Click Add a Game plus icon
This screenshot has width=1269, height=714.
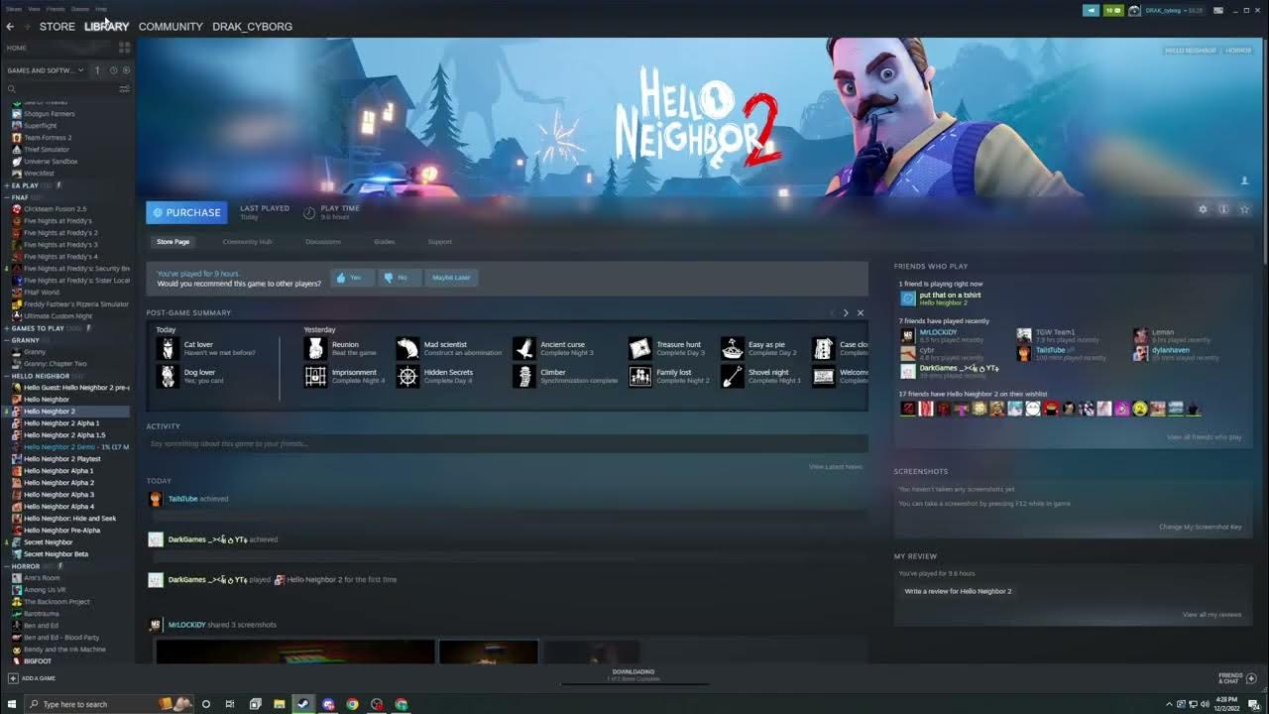(13, 678)
